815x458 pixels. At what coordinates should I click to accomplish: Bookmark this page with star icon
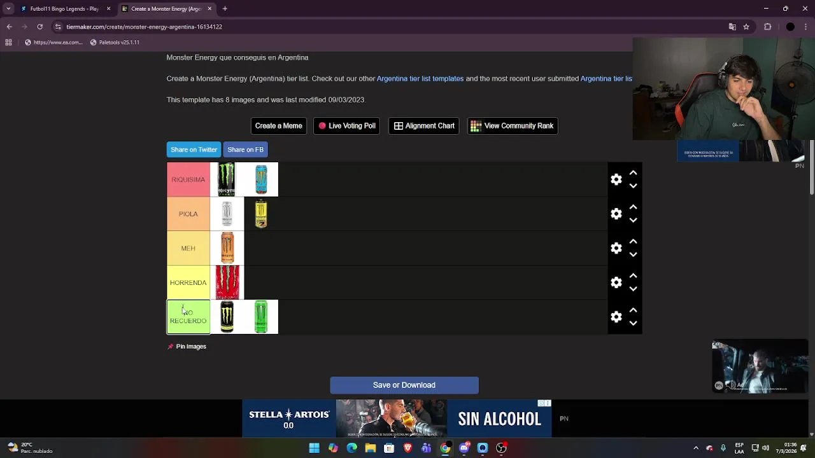pos(746,27)
